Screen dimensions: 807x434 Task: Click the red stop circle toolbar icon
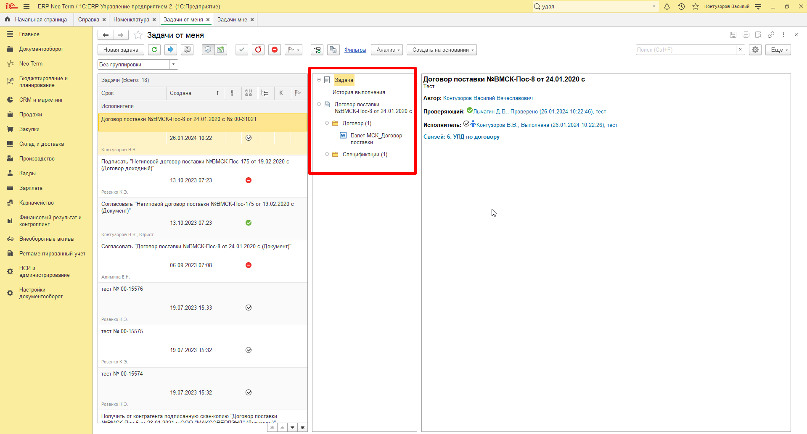pos(275,50)
